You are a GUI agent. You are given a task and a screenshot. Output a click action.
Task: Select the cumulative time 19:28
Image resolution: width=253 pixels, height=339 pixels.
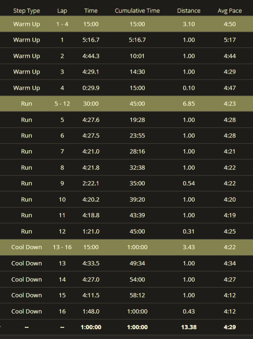(x=137, y=120)
